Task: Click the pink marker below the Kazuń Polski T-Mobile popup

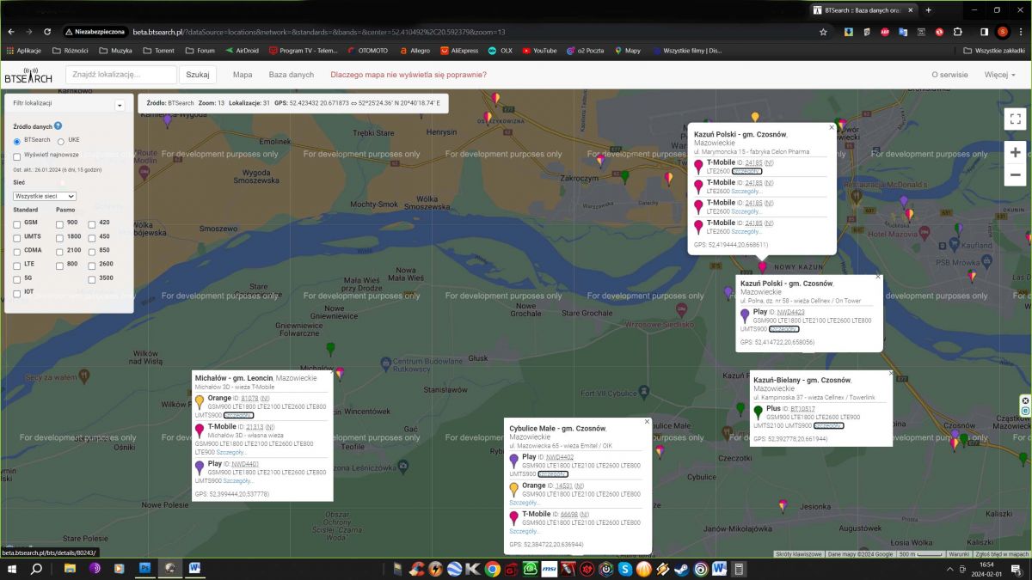Action: [762, 266]
